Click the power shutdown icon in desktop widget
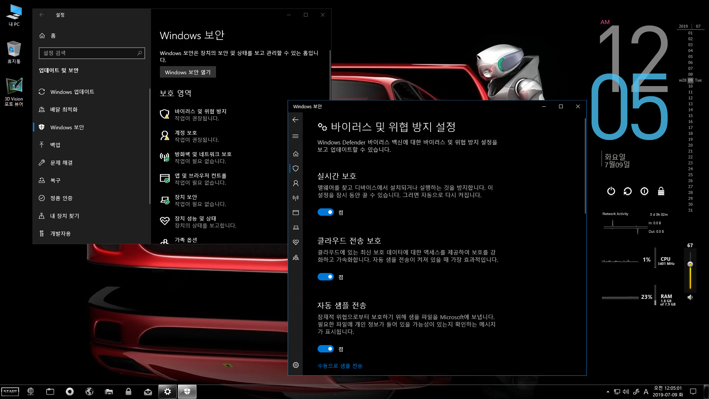This screenshot has height=399, width=709. point(611,191)
